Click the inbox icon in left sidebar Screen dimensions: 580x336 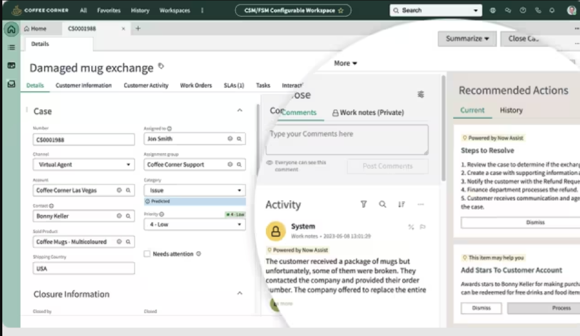click(x=11, y=84)
